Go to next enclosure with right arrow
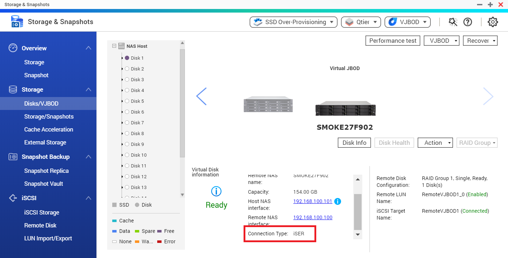Screen dimensions: 508x258 coord(488,96)
